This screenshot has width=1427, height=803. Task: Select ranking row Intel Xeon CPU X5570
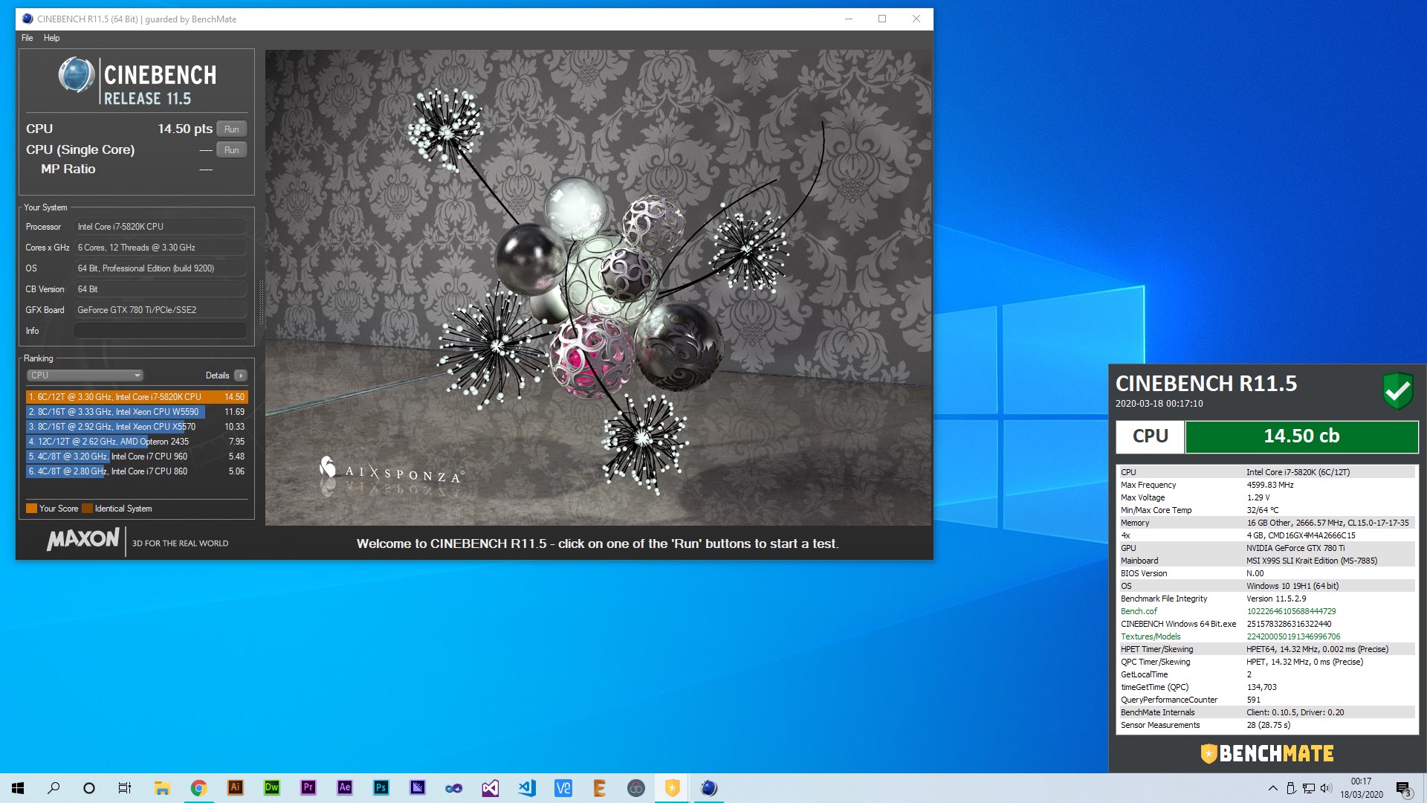pos(137,427)
